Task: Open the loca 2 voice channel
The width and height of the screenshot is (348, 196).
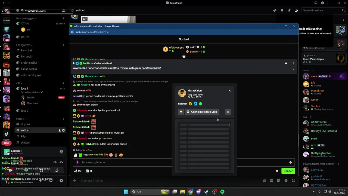Action: pos(24,111)
